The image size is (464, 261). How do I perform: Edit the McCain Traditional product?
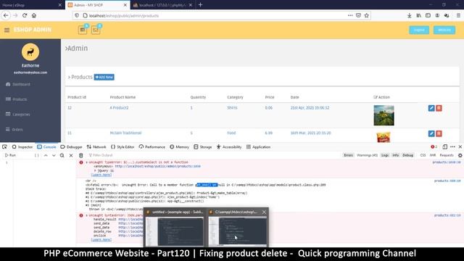[x=431, y=133]
